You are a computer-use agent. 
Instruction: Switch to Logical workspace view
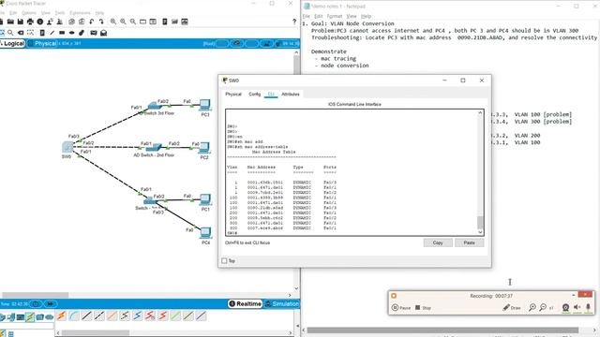click(12, 44)
